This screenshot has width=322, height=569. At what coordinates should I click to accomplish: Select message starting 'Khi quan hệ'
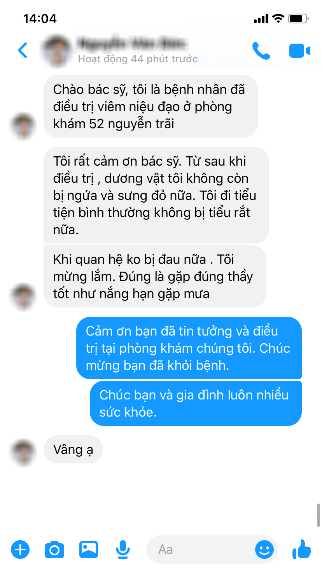(x=155, y=276)
